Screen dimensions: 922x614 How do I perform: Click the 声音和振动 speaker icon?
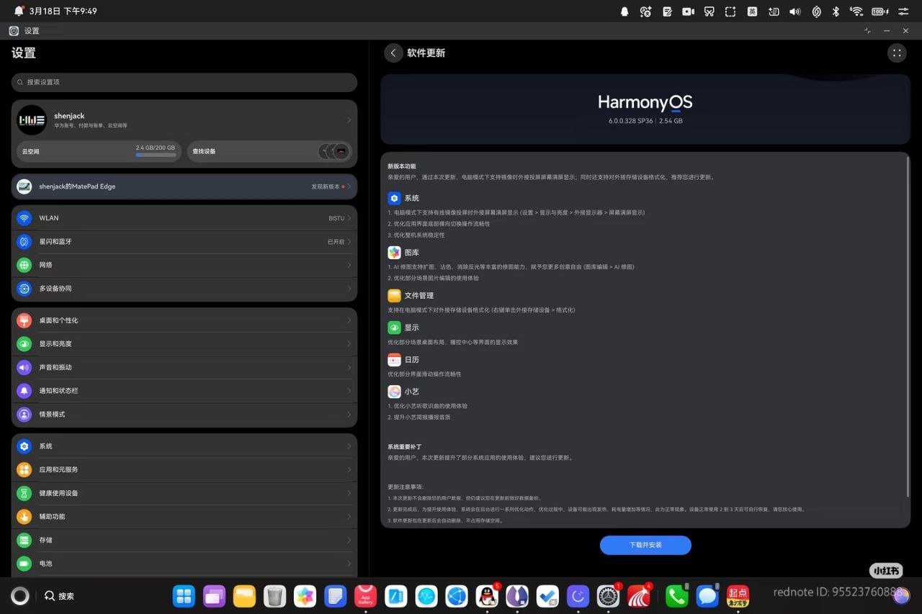point(24,368)
